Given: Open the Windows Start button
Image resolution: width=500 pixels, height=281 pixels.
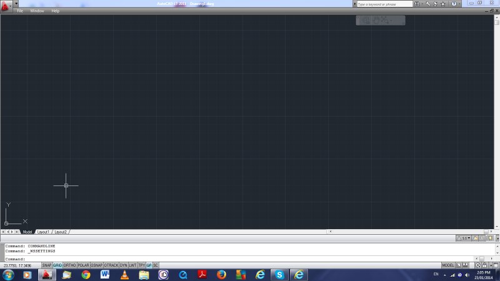Looking at the screenshot, I should pyautogui.click(x=8, y=275).
